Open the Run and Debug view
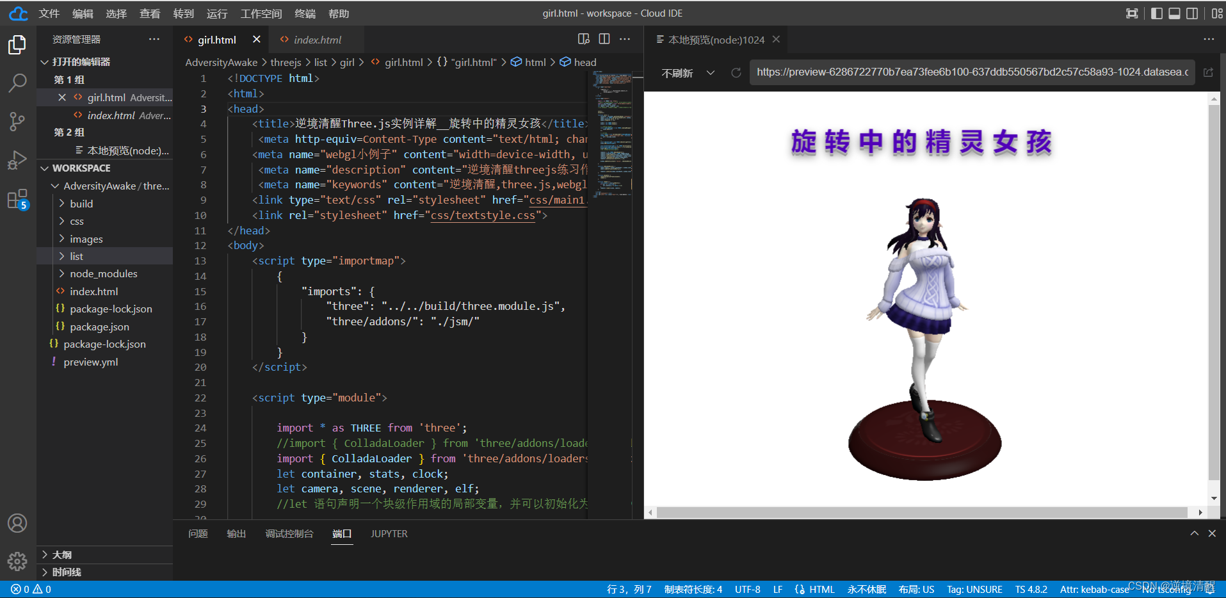 click(17, 160)
